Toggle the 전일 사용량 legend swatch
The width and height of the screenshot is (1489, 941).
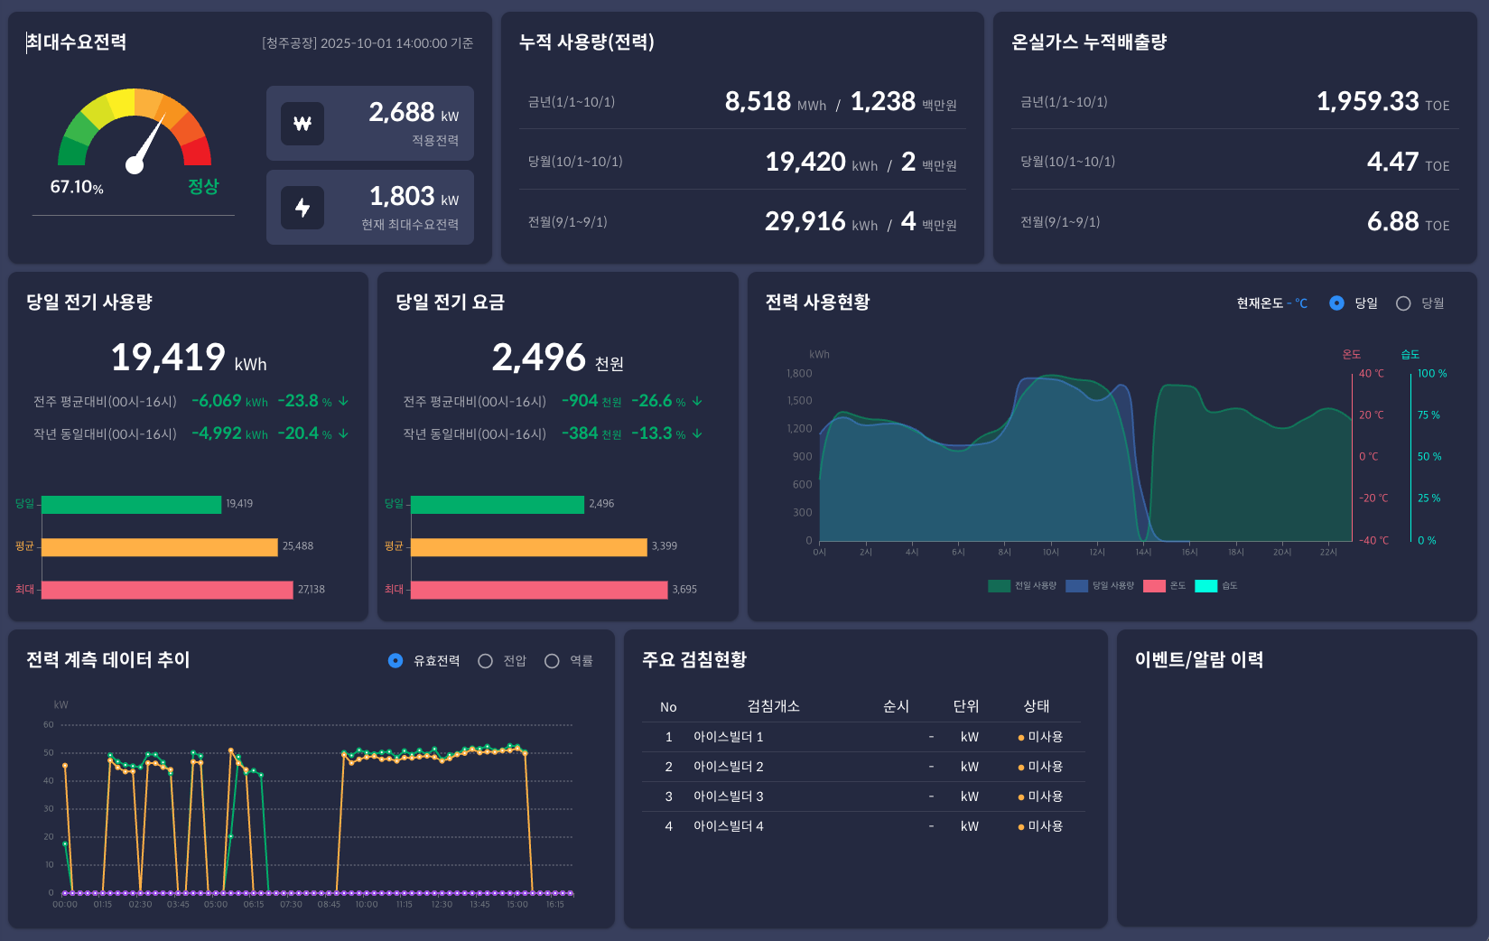[999, 586]
